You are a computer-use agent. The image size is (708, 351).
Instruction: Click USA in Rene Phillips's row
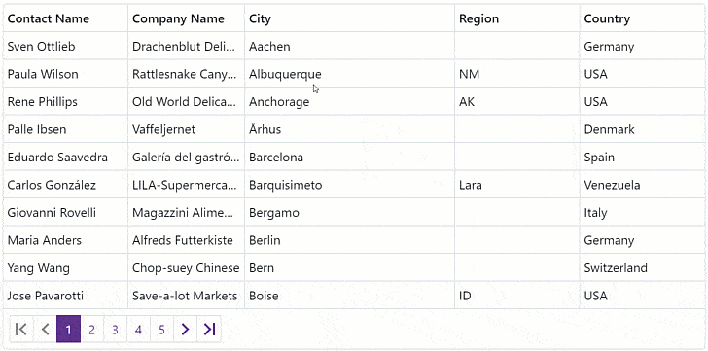tap(642, 101)
